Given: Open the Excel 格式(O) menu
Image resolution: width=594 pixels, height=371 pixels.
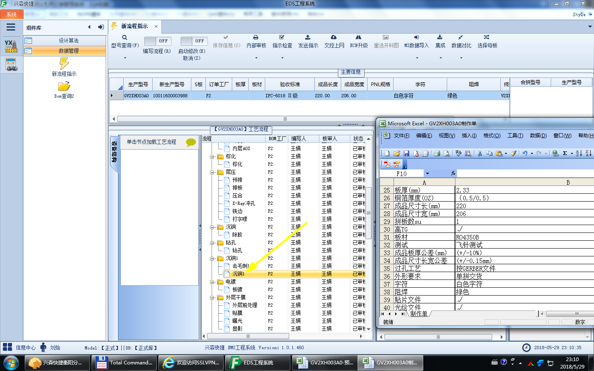Looking at the screenshot, I should (492, 136).
